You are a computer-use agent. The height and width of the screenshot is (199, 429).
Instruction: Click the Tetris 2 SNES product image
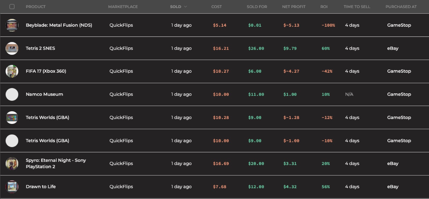pyautogui.click(x=12, y=48)
